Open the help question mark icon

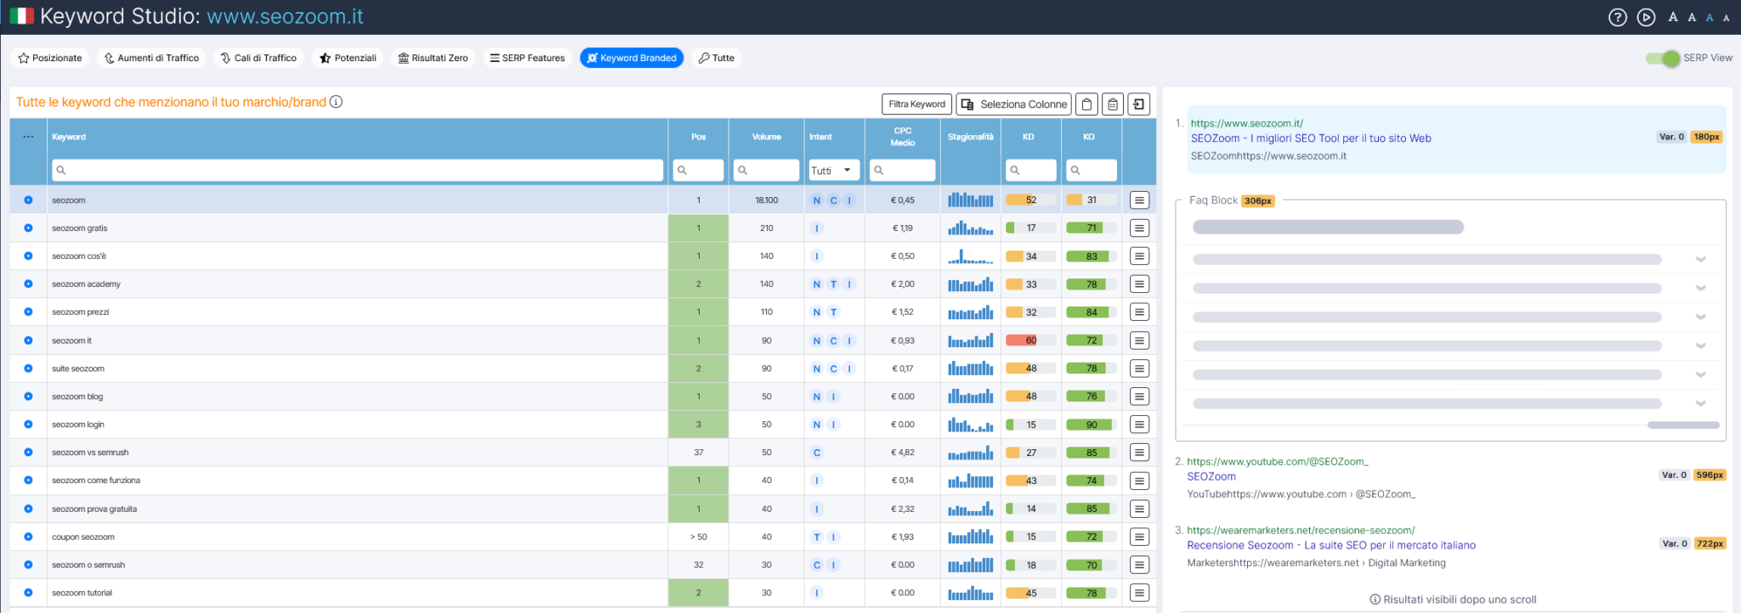coord(1618,17)
